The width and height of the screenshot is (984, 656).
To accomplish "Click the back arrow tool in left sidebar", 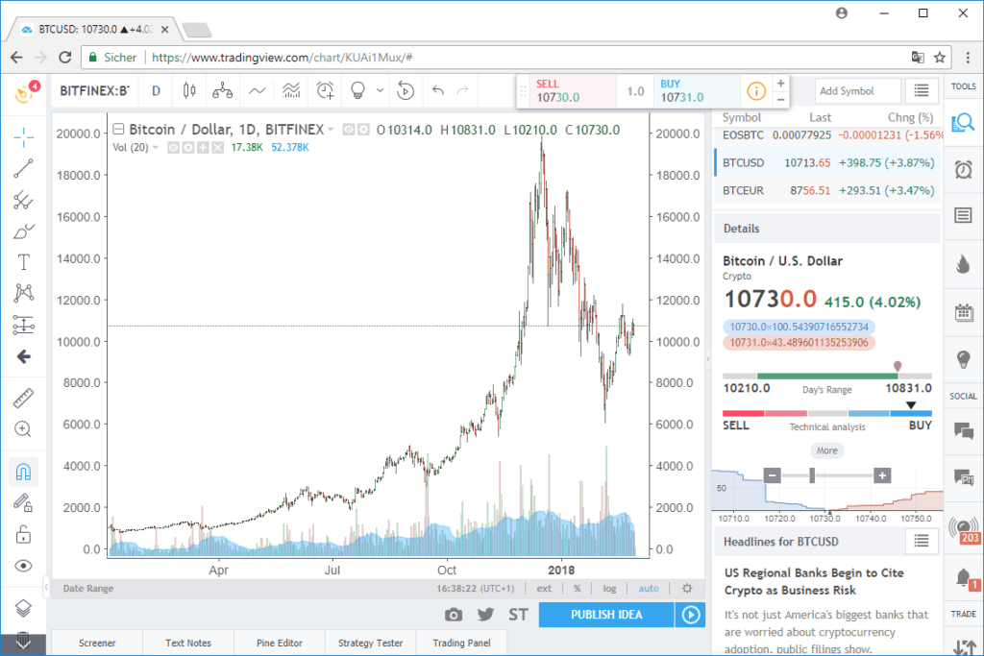I will pyautogui.click(x=23, y=357).
